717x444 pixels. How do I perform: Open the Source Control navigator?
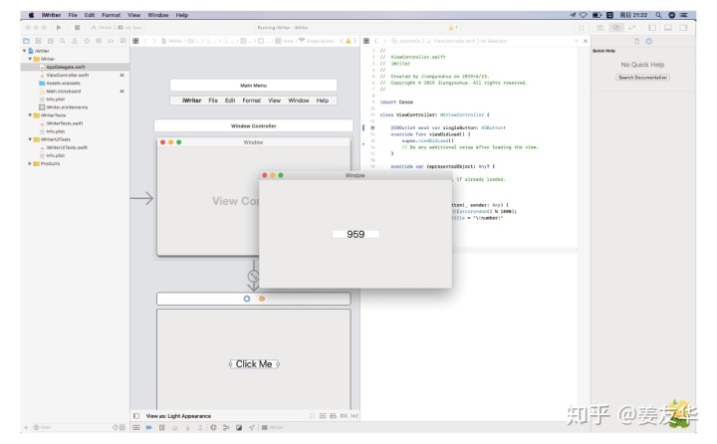coord(39,41)
